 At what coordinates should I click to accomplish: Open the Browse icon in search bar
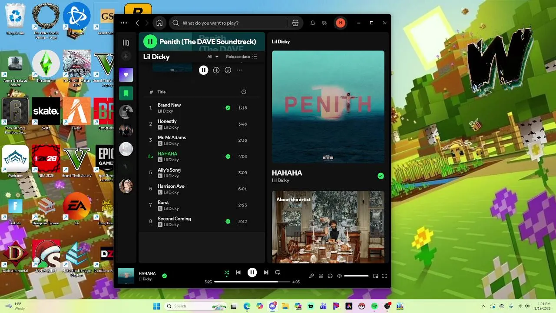[295, 23]
